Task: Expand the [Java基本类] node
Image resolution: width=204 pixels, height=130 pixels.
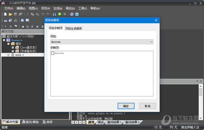Action: click(13, 48)
